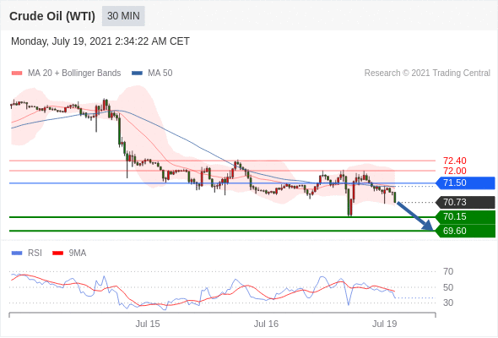Click the red 72.40 resistance label
Image resolution: width=498 pixels, height=338 pixels.
coord(455,161)
